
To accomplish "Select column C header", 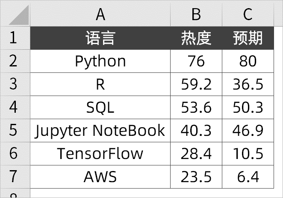I will tap(248, 15).
